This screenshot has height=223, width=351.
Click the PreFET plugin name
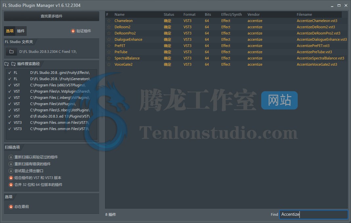[x=120, y=46]
